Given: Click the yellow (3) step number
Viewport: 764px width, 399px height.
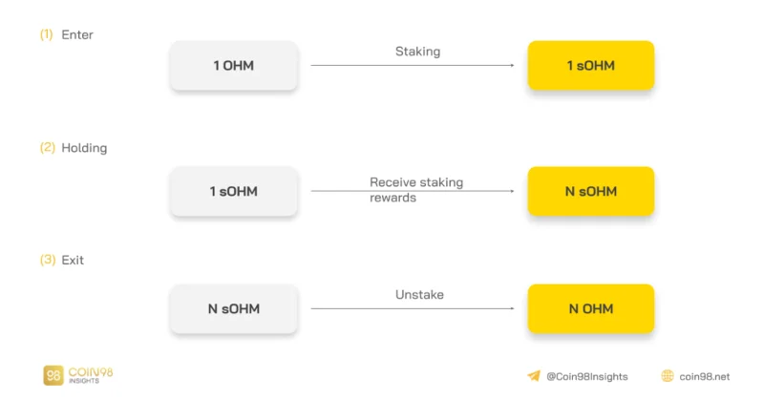Looking at the screenshot, I should coord(47,260).
